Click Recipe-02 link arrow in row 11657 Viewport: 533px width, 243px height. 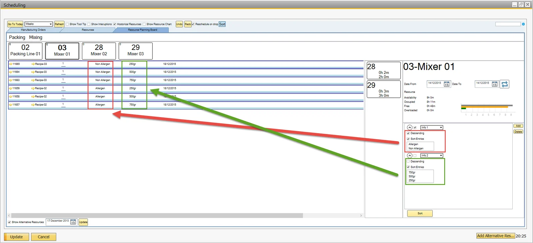click(33, 105)
